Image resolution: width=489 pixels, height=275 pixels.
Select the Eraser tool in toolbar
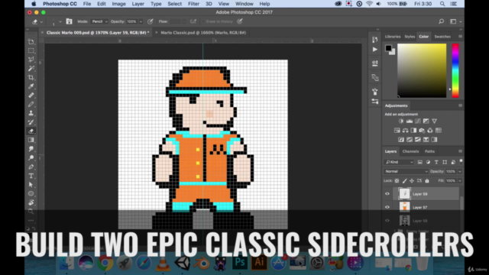(31, 131)
